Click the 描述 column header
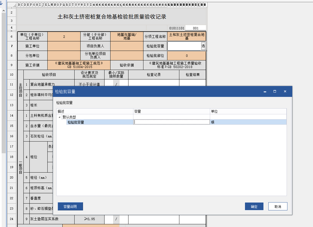This screenshot has width=313, height=227. pos(95,111)
